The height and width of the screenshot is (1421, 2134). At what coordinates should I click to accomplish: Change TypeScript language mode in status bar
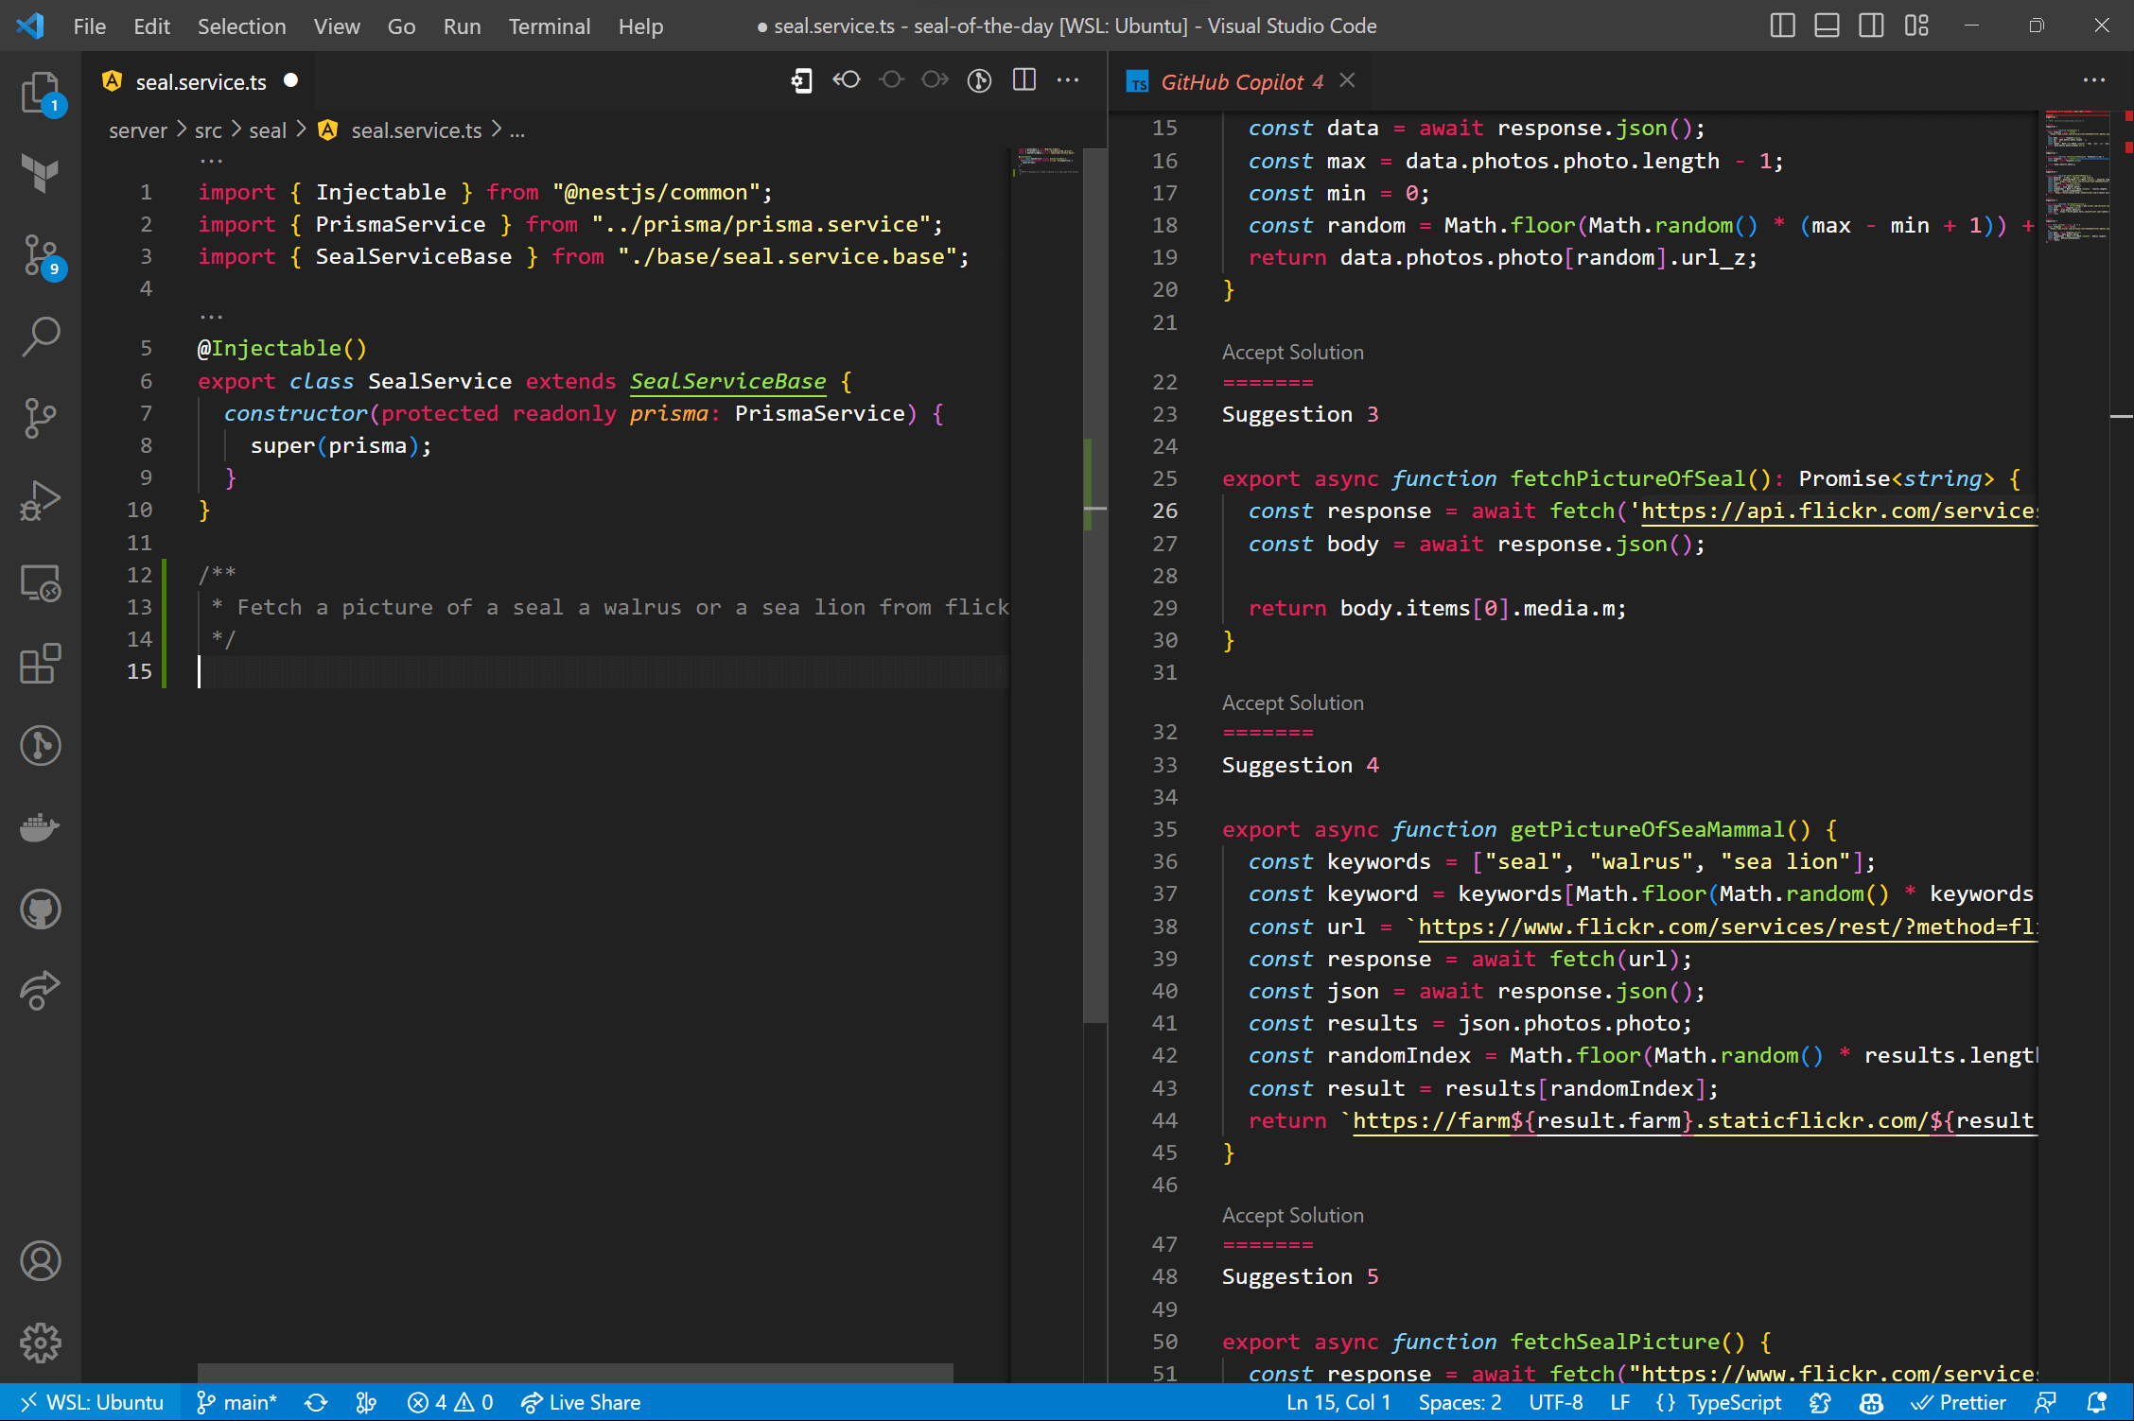point(1733,1403)
